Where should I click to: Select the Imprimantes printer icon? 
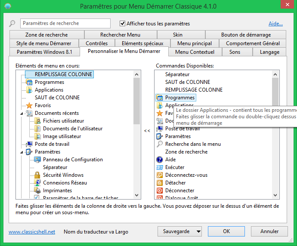[x=37, y=191]
